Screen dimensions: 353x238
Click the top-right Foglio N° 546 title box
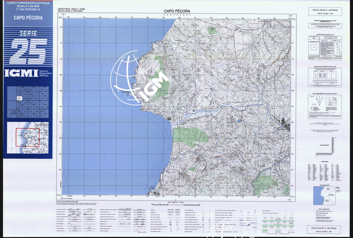(324, 11)
